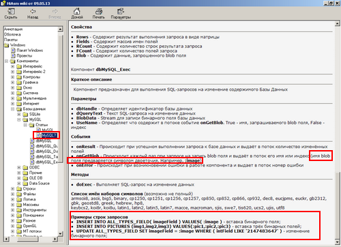Click the content pane scroll-up arrow

point(338,24)
